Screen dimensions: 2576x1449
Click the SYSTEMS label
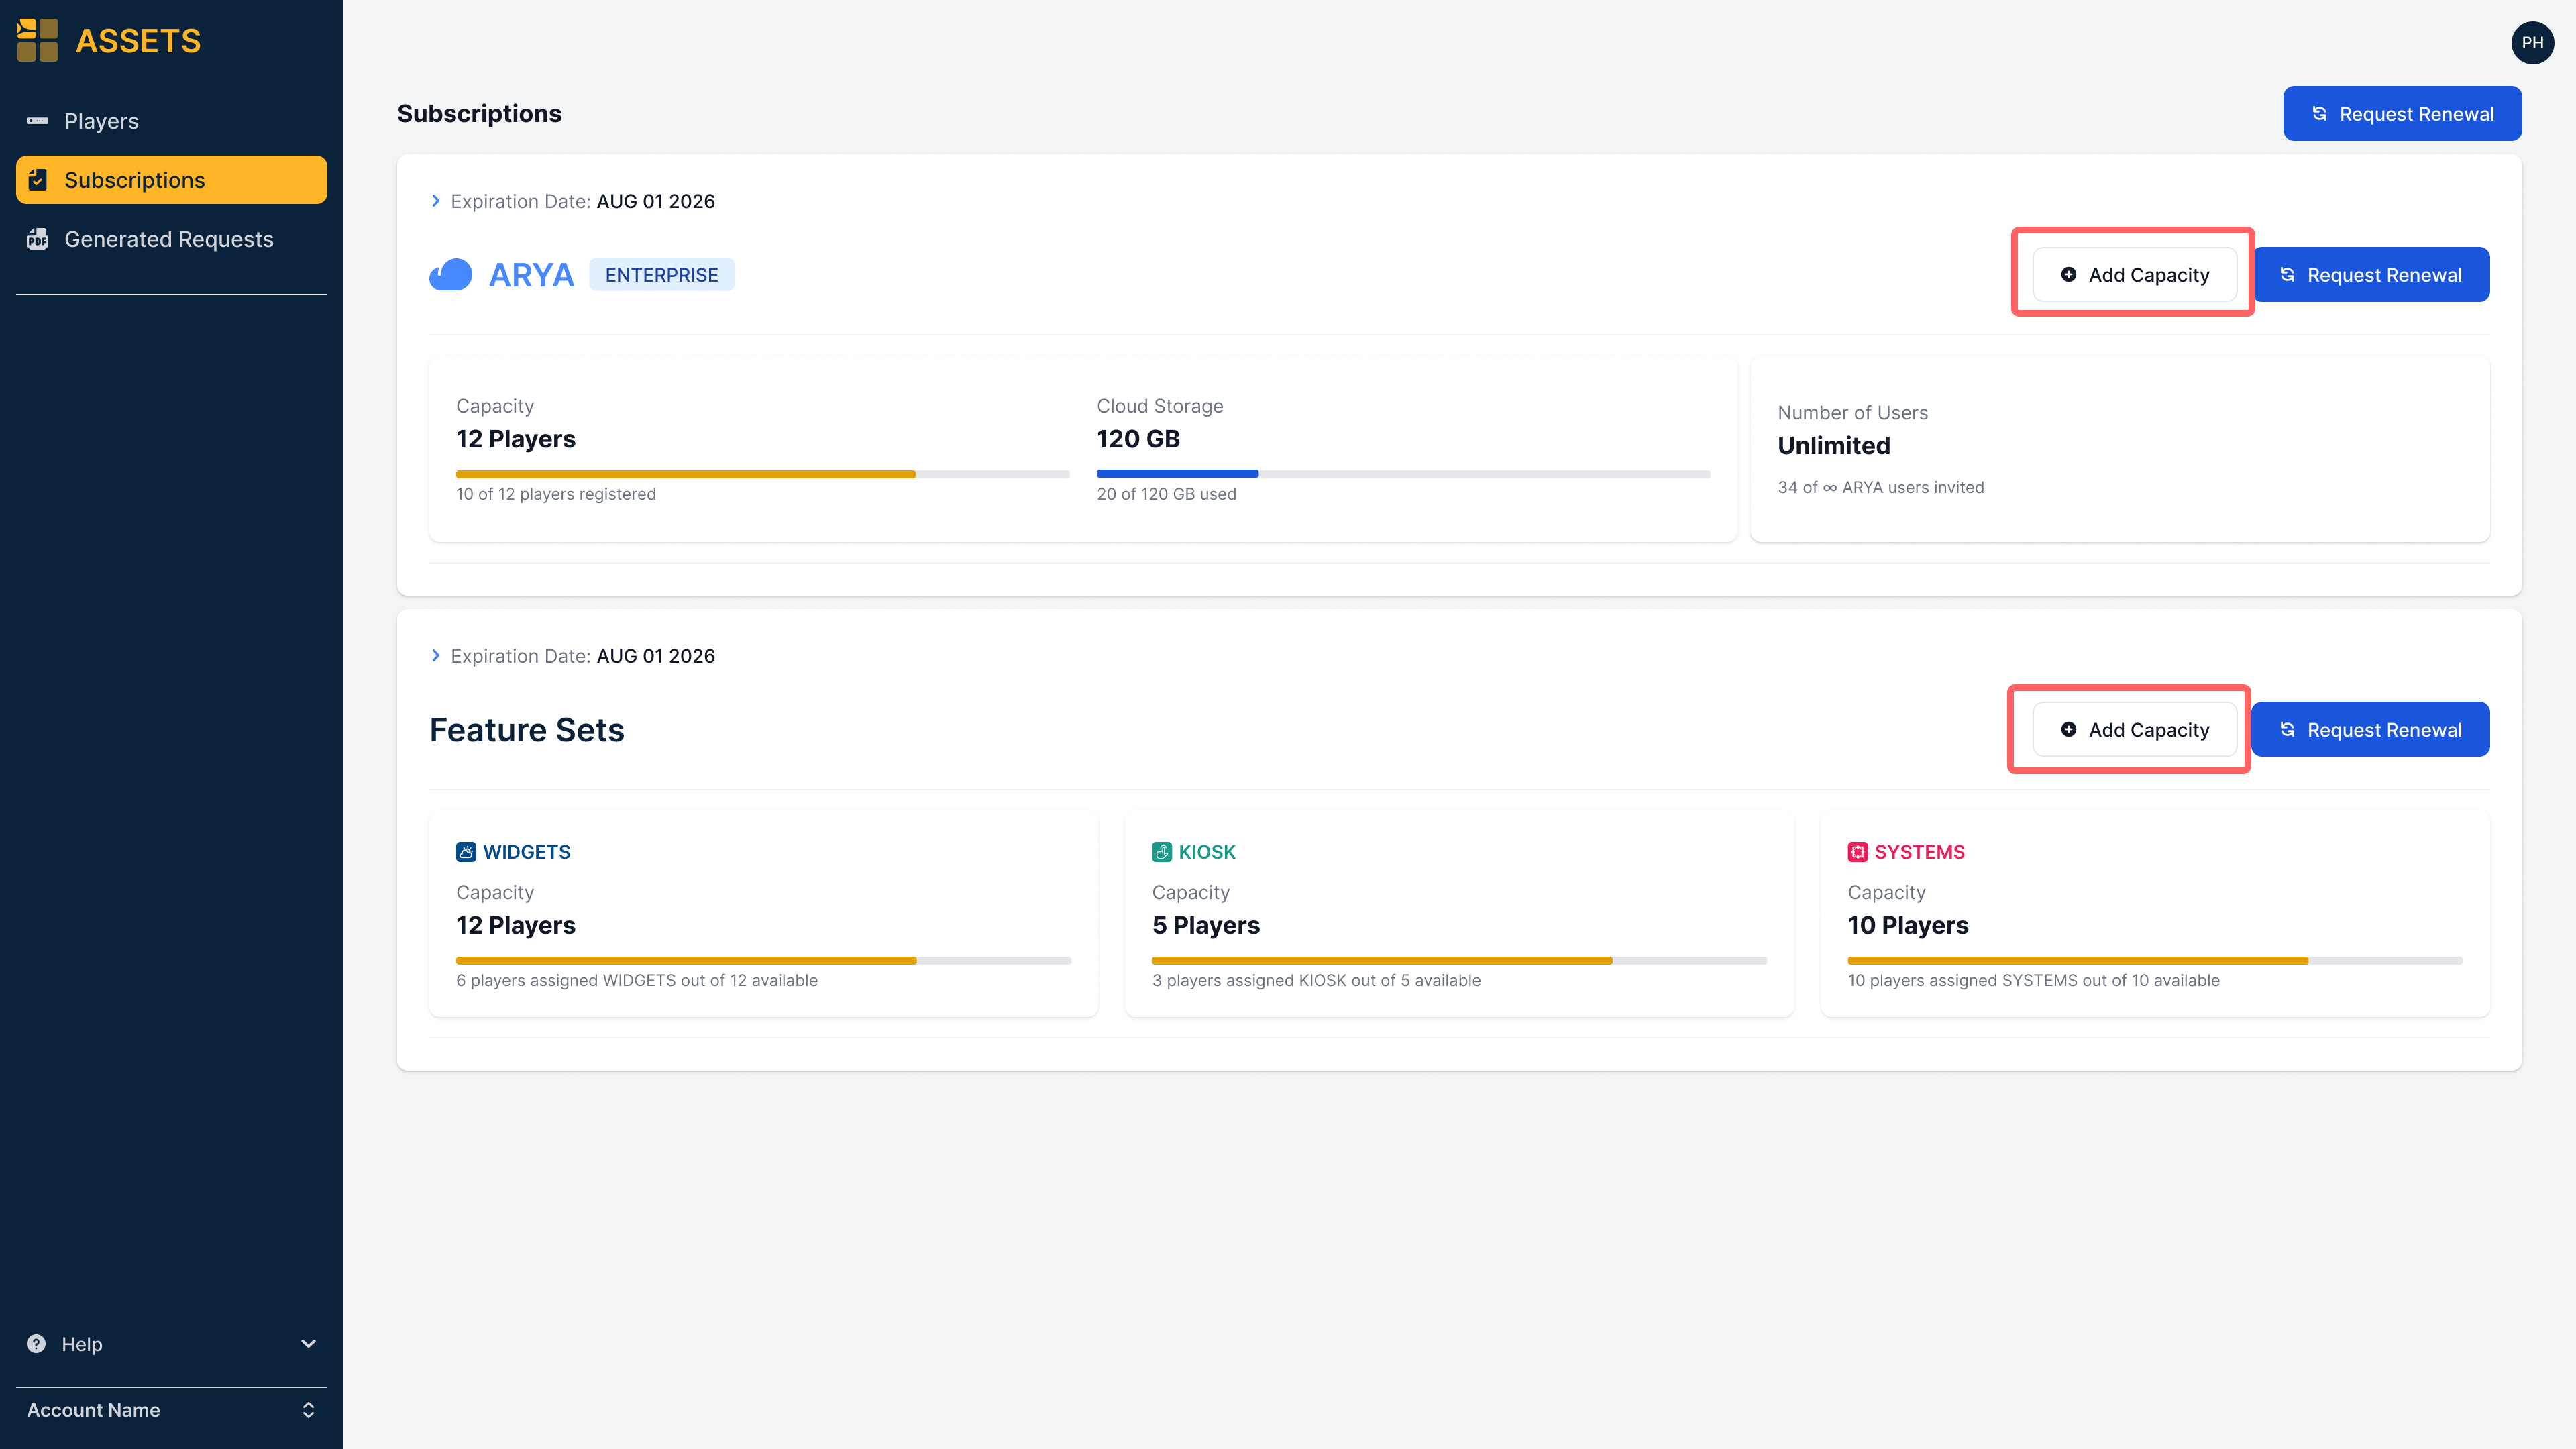pos(1919,851)
